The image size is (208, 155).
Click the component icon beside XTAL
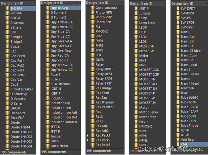coord(178,144)
